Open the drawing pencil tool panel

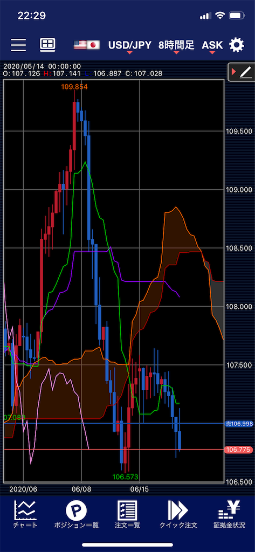pyautogui.click(x=242, y=72)
